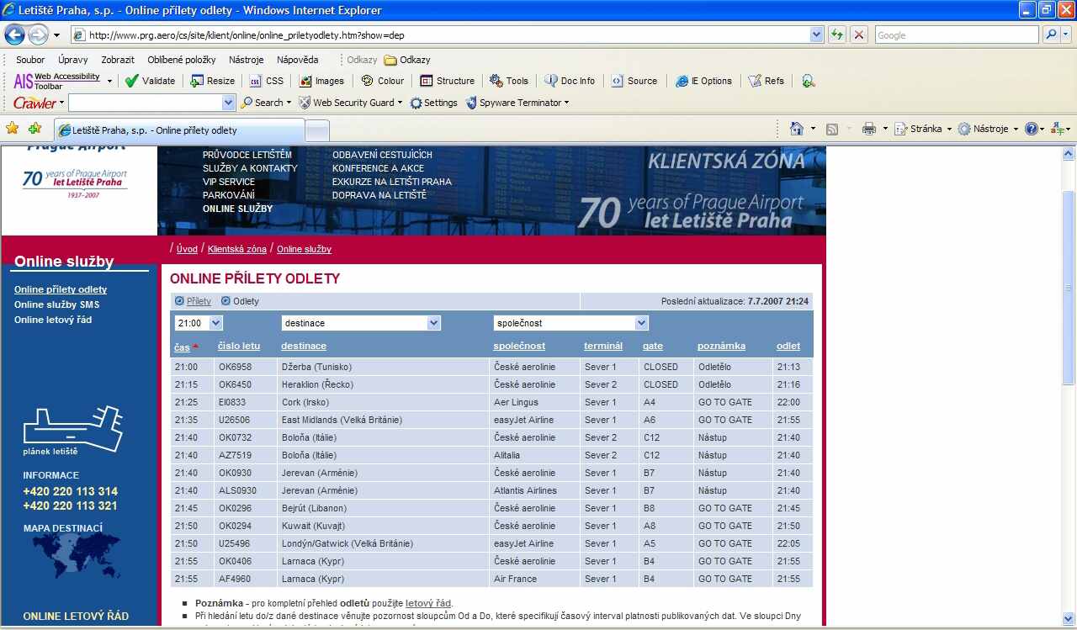This screenshot has width=1077, height=630.
Task: Click the Resize toolbar button
Action: (x=213, y=81)
